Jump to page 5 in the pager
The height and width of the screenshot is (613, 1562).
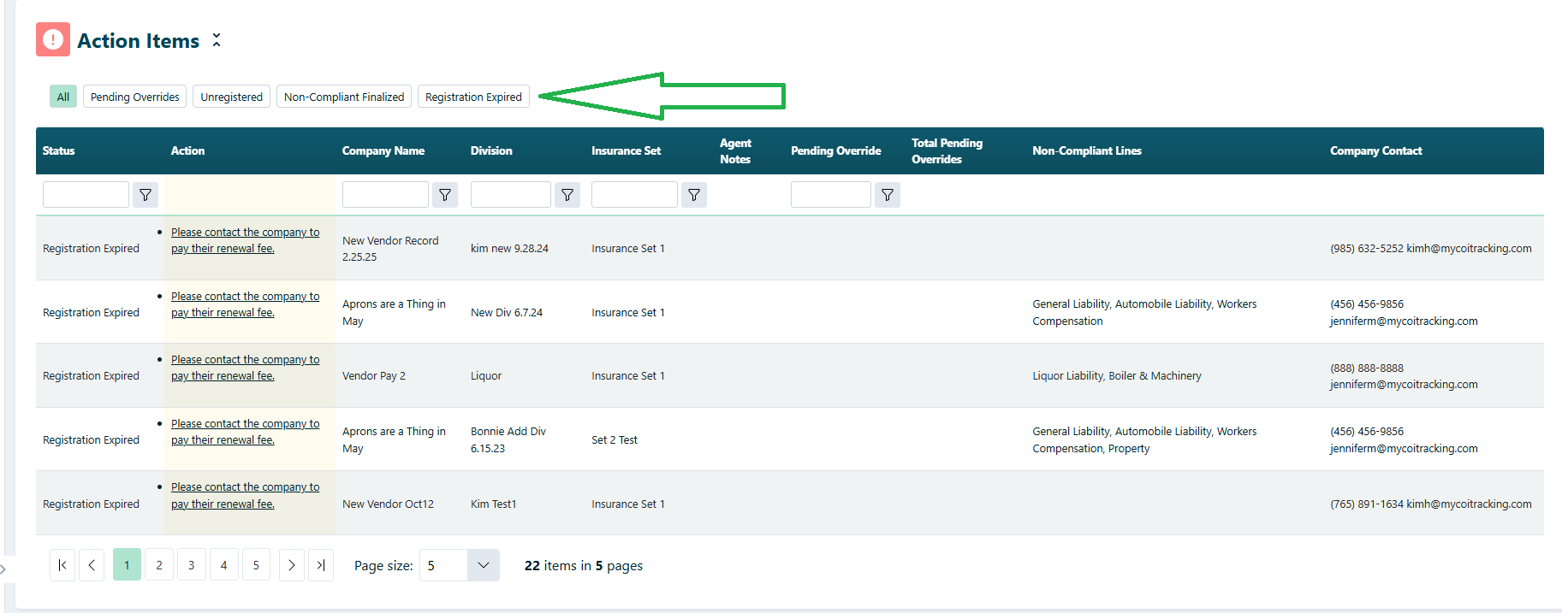tap(256, 565)
